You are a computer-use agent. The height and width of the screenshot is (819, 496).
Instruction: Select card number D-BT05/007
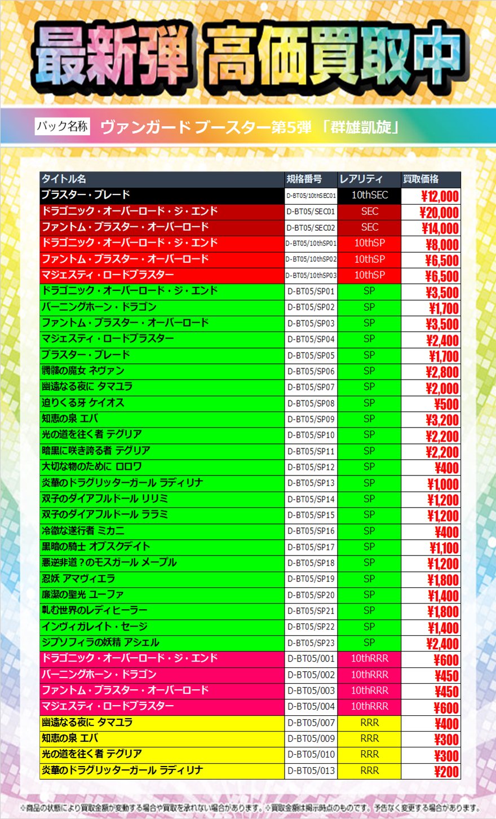pos(311,723)
